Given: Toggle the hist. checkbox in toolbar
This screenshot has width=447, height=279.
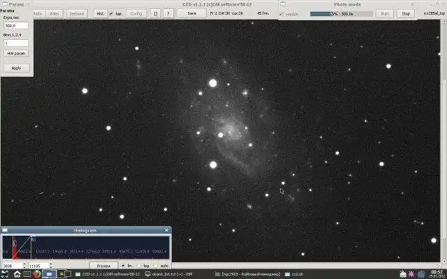Looking at the screenshot, I should point(112,14).
